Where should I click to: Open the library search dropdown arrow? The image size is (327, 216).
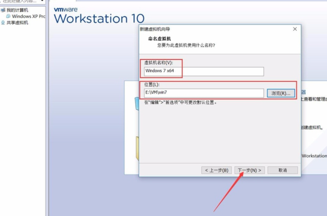tap(42, 1)
